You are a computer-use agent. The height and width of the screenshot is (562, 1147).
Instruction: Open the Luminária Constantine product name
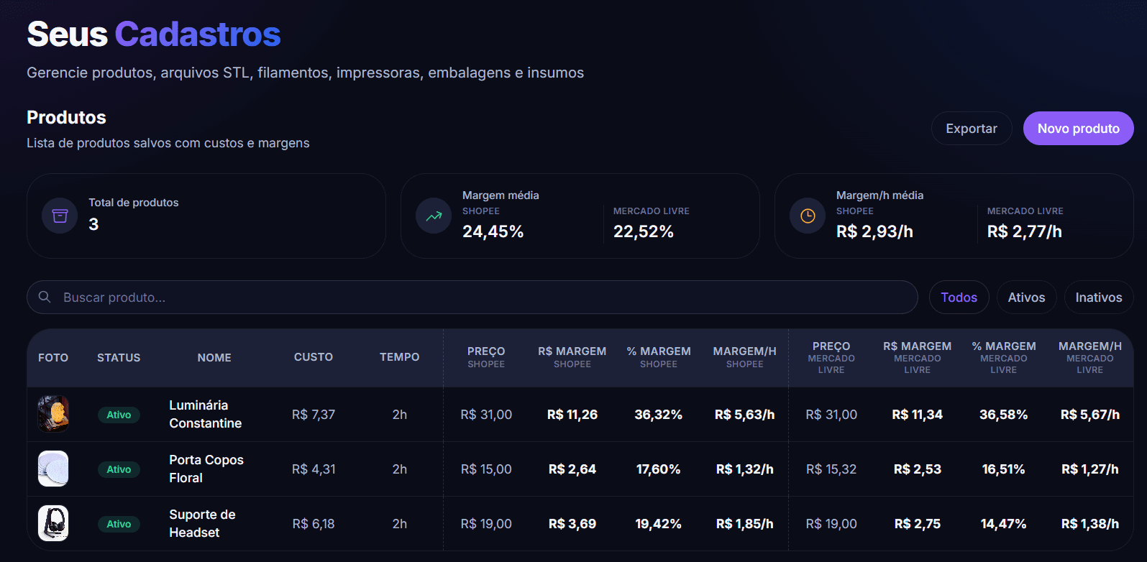(206, 414)
